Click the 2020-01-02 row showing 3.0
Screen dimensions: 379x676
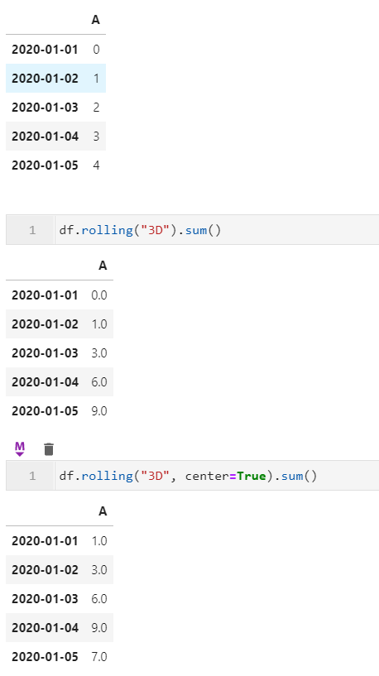click(x=60, y=570)
